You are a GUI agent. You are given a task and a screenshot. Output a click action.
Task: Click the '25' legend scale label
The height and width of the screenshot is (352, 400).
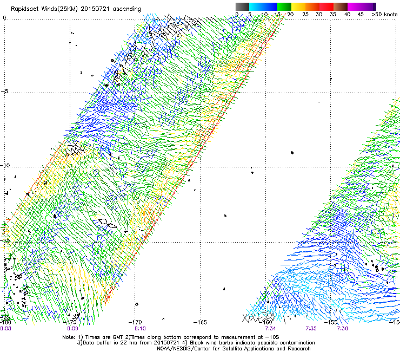click(305, 14)
